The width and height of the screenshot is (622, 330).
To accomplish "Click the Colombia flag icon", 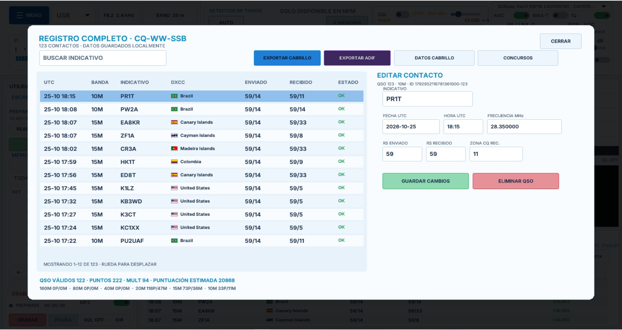I will (174, 162).
